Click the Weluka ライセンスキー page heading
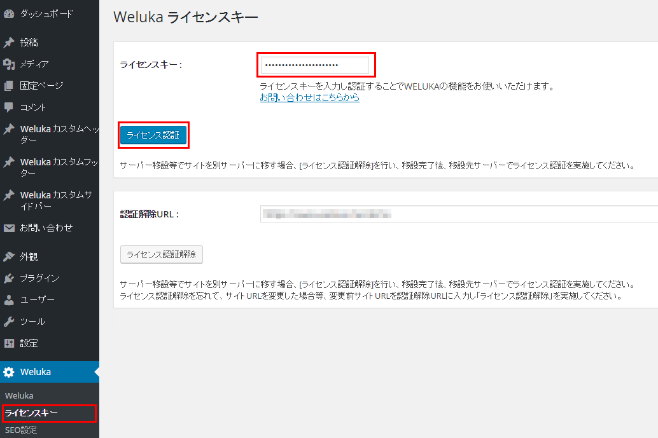Viewport: 658px width, 438px height. pos(186,17)
